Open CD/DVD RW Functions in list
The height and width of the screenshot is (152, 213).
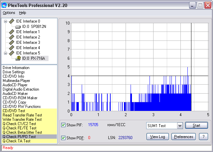click(x=22, y=107)
